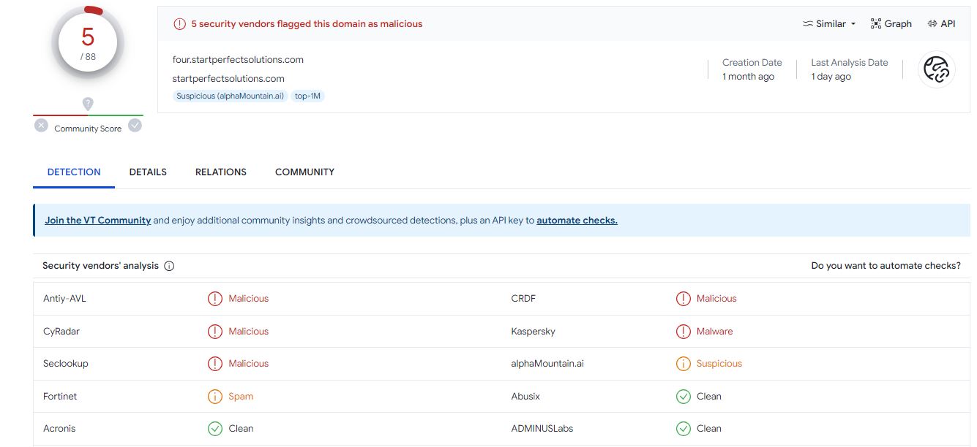Click the alphaMountain.ai suspicious icon
This screenshot has height=447, width=977.
[x=684, y=364]
